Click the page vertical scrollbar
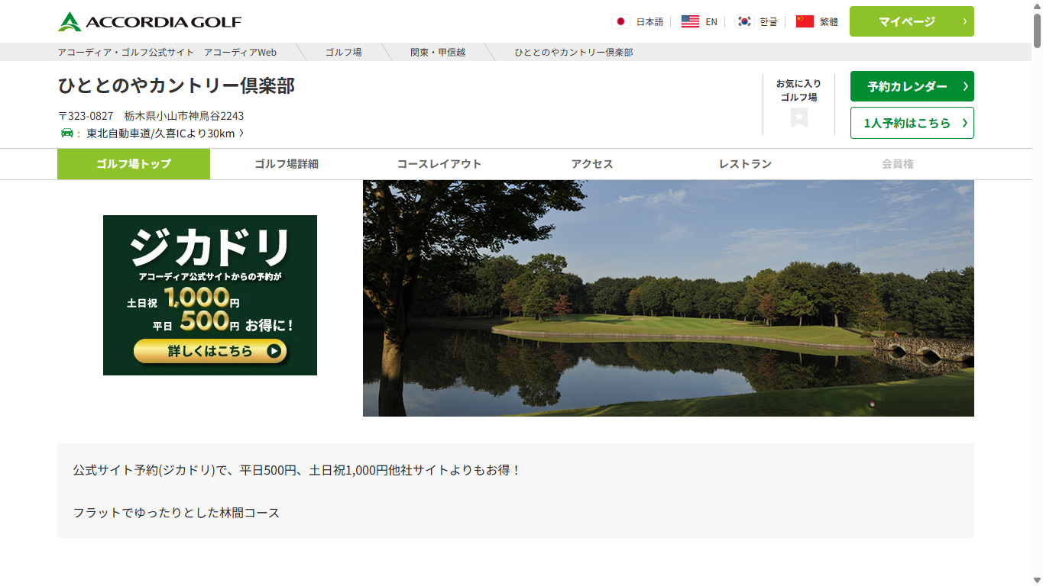Screen dimensions: 1043x586 1037,31
